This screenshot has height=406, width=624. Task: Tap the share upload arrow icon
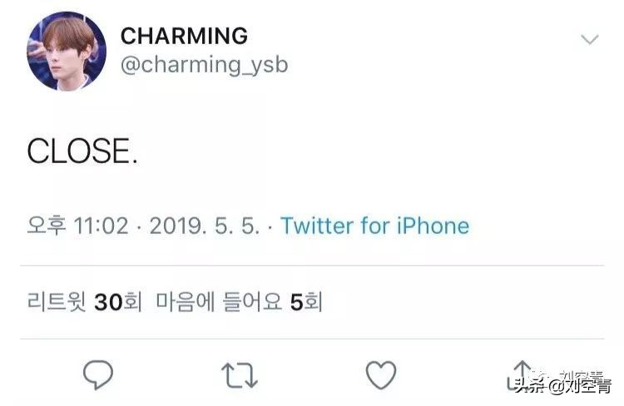pyautogui.click(x=522, y=372)
